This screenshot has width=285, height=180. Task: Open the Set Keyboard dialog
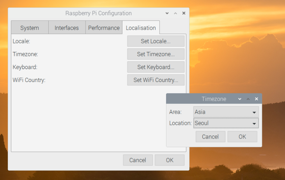(156, 67)
